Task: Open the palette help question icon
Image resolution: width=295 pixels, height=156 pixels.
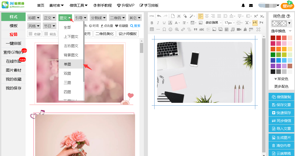Action: pyautogui.click(x=288, y=16)
